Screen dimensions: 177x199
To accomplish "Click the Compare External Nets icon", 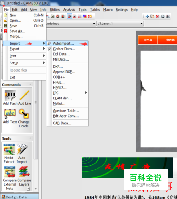I will (10, 172).
